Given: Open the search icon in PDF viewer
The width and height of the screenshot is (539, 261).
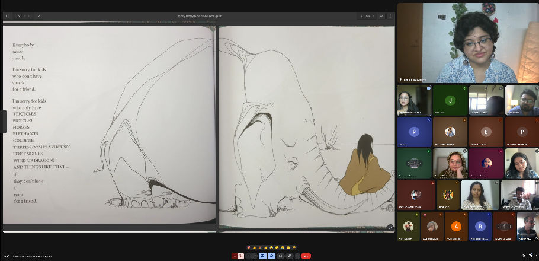Looking at the screenshot, I should [381, 16].
